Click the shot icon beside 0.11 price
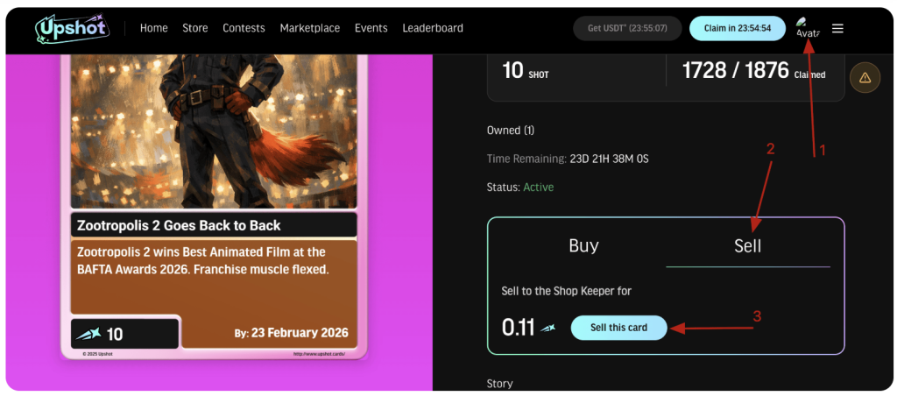 pyautogui.click(x=548, y=329)
